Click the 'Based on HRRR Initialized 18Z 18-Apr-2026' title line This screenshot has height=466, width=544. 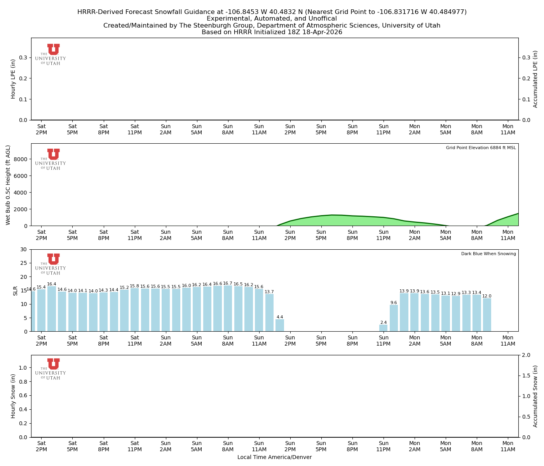coord(272,32)
